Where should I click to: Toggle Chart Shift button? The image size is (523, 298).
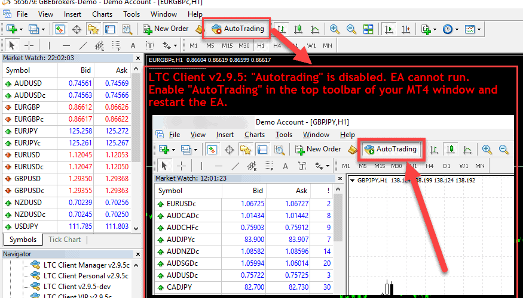pos(406,29)
